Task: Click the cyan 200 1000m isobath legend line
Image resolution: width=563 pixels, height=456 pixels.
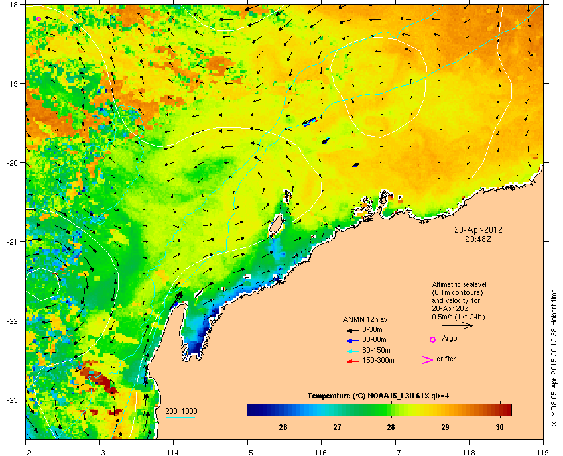Action: 180,418
